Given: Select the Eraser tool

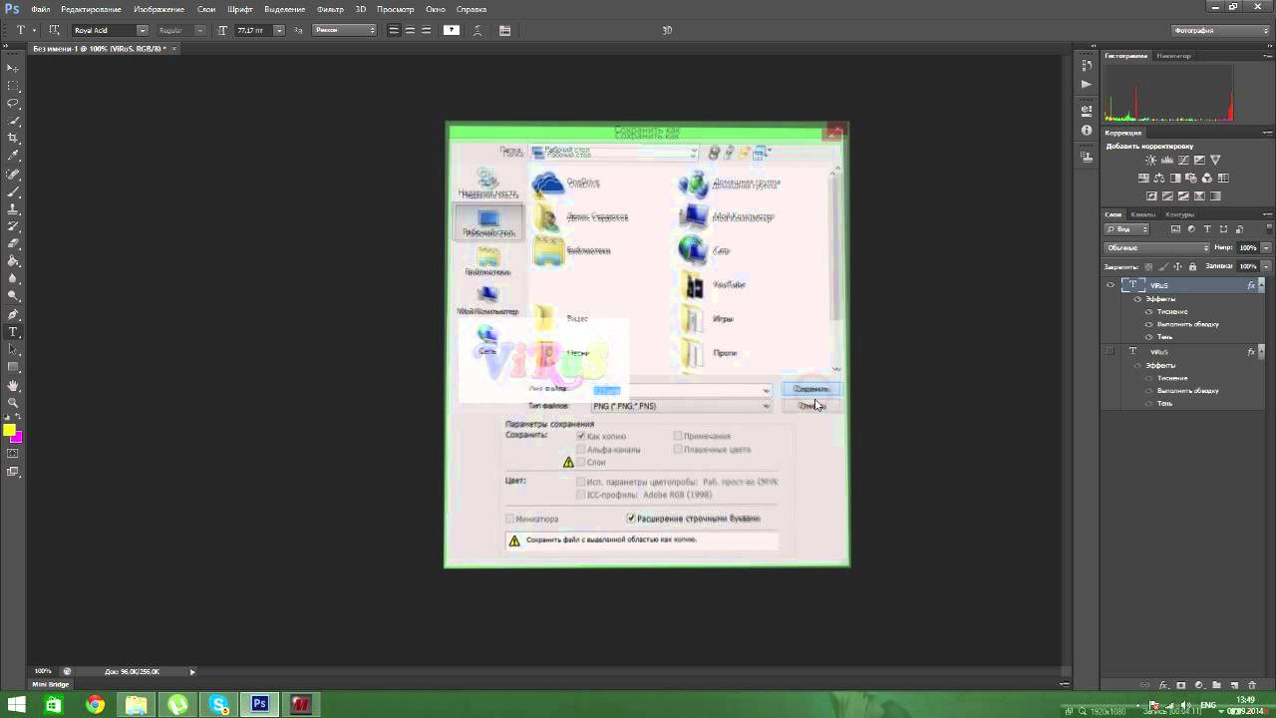Looking at the screenshot, I should tap(13, 244).
